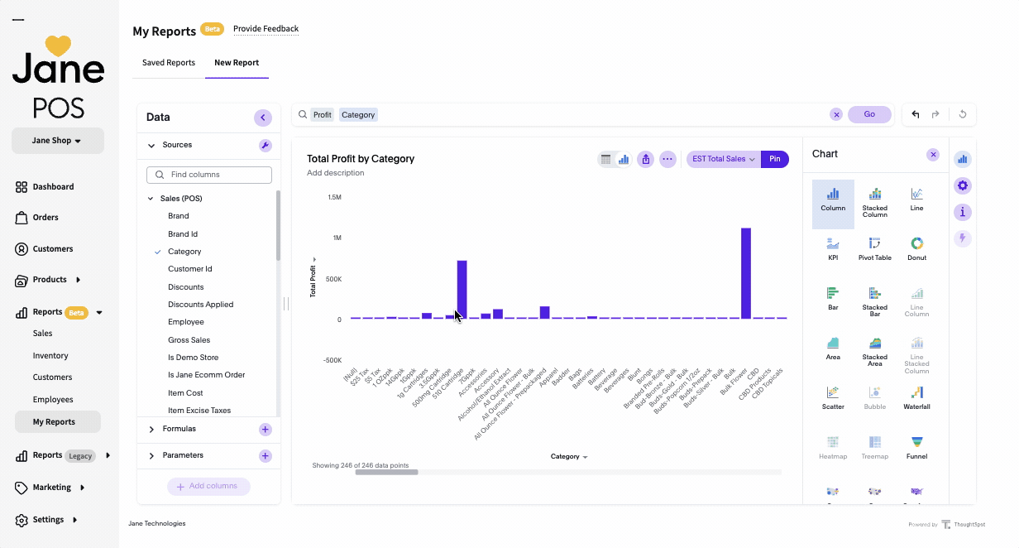The width and height of the screenshot is (1019, 548).
Task: Open the info sidebar icon
Action: tap(963, 212)
